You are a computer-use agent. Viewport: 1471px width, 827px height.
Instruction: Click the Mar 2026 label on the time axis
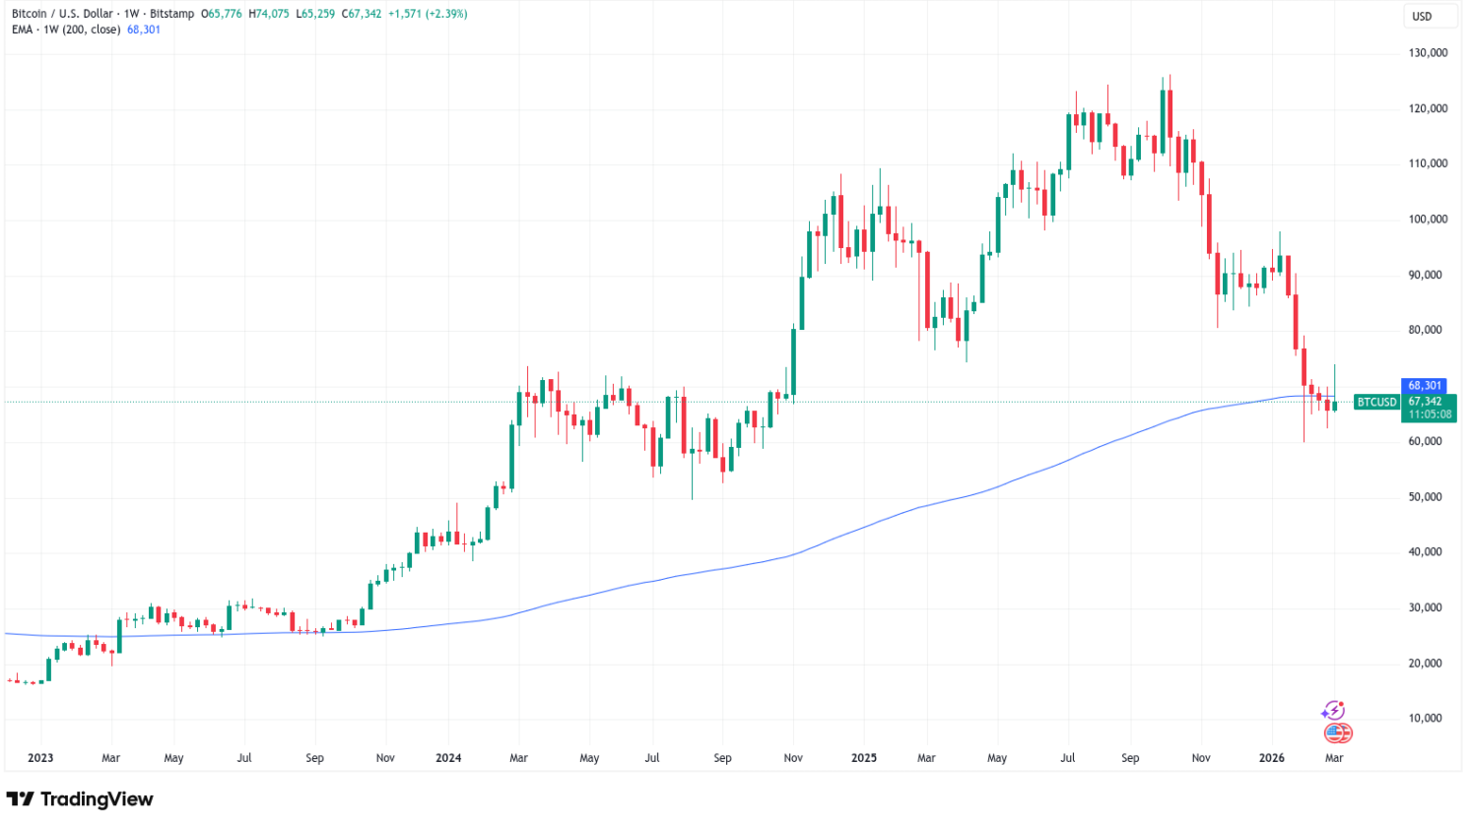[1332, 758]
